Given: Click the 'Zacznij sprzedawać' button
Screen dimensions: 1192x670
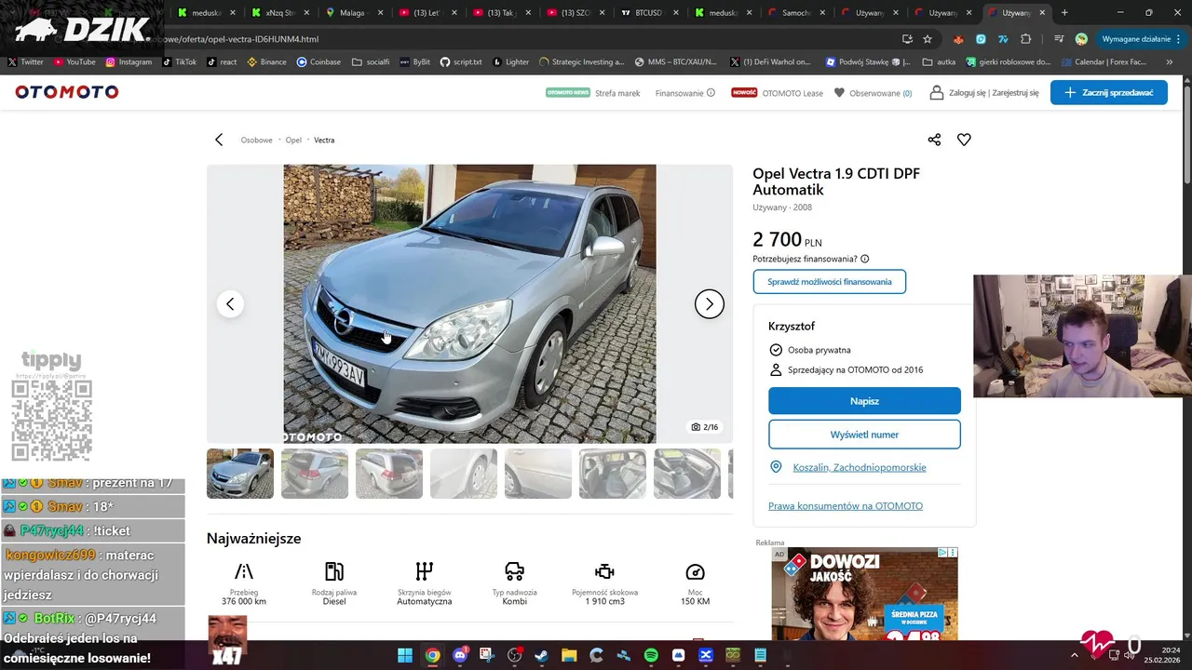Looking at the screenshot, I should [1108, 92].
